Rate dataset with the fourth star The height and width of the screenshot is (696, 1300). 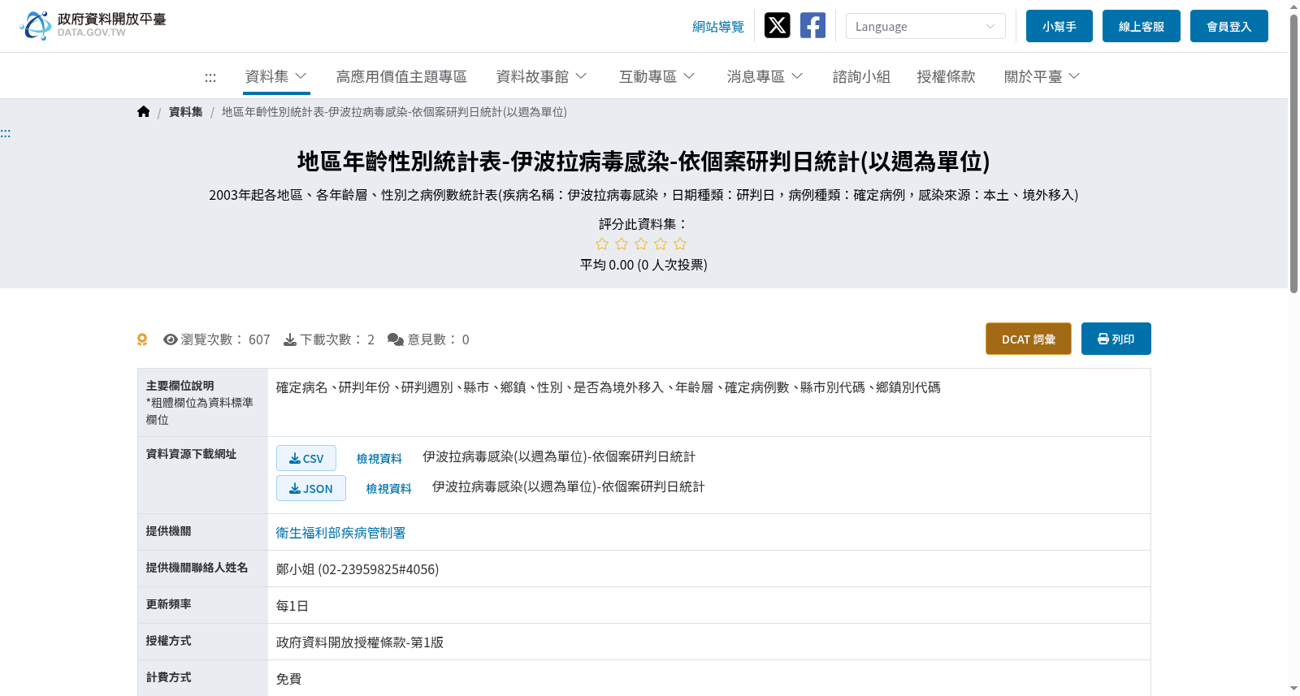pos(661,244)
